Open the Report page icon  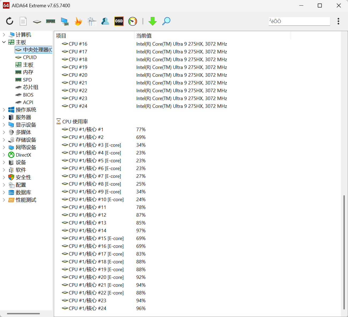click(x=23, y=21)
